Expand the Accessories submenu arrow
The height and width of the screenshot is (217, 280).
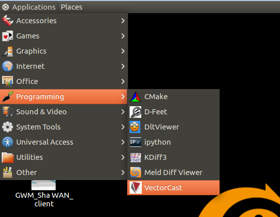pyautogui.click(x=123, y=21)
